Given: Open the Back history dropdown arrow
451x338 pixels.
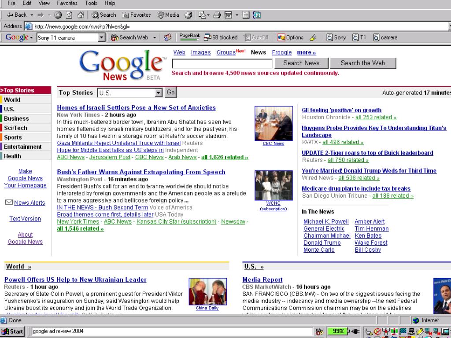Looking at the screenshot, I should (32, 15).
